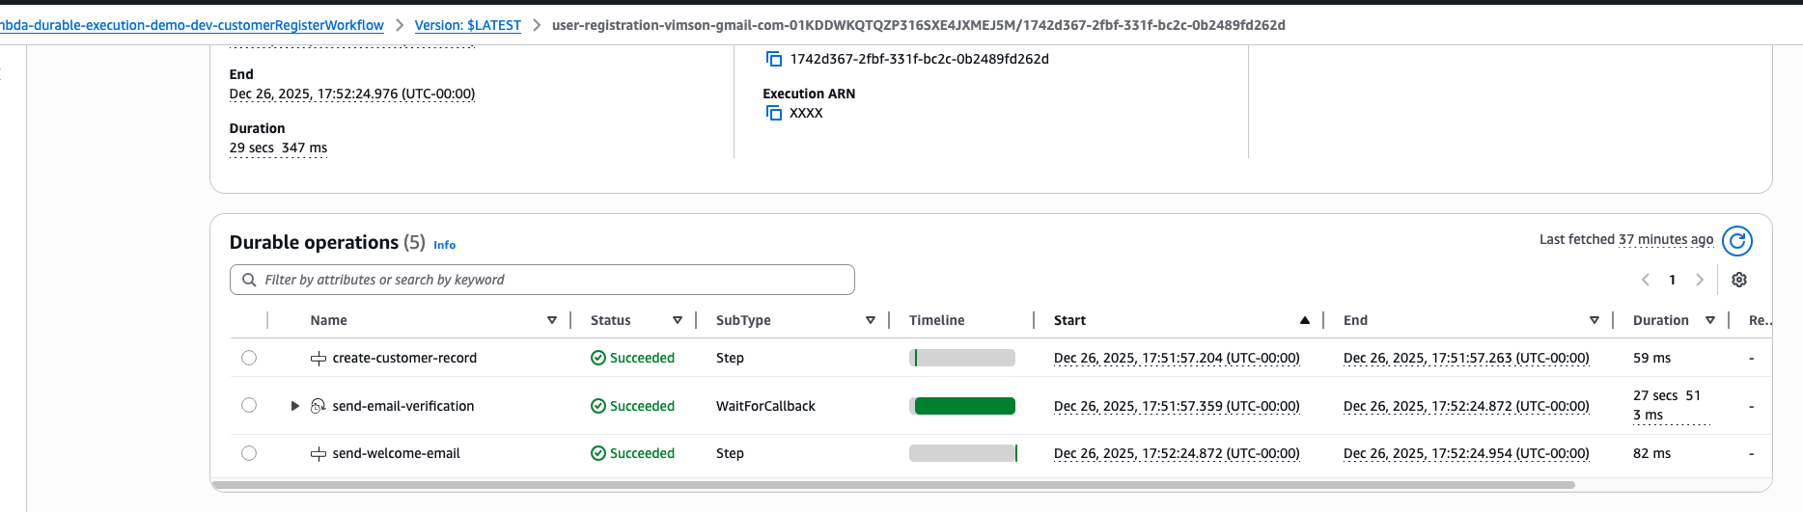This screenshot has height=512, width=1803.
Task: Expand the send-email-verification row
Action: pyautogui.click(x=294, y=406)
